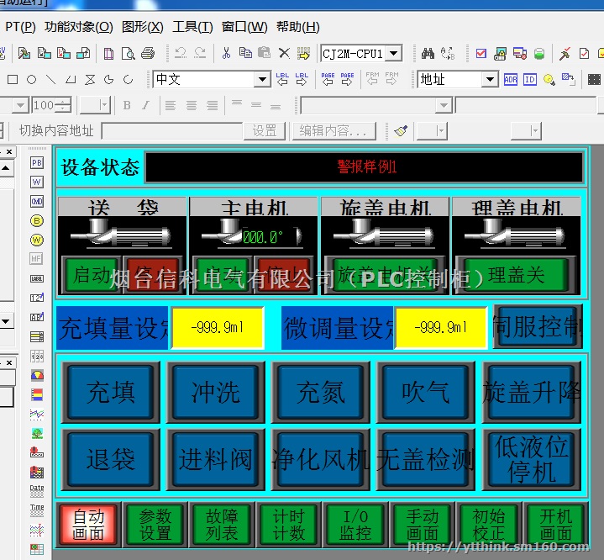
Task: Click the previous label LBL icon
Action: [x=282, y=79]
